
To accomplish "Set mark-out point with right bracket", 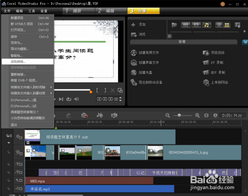I will [105, 90].
